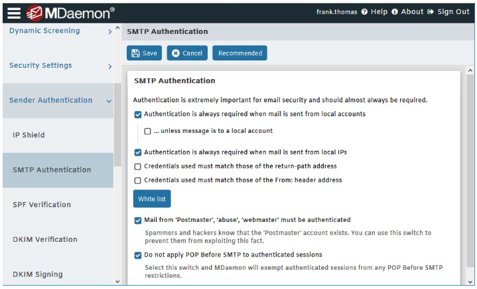
Task: Open DKIM Verification page
Action: (58, 239)
